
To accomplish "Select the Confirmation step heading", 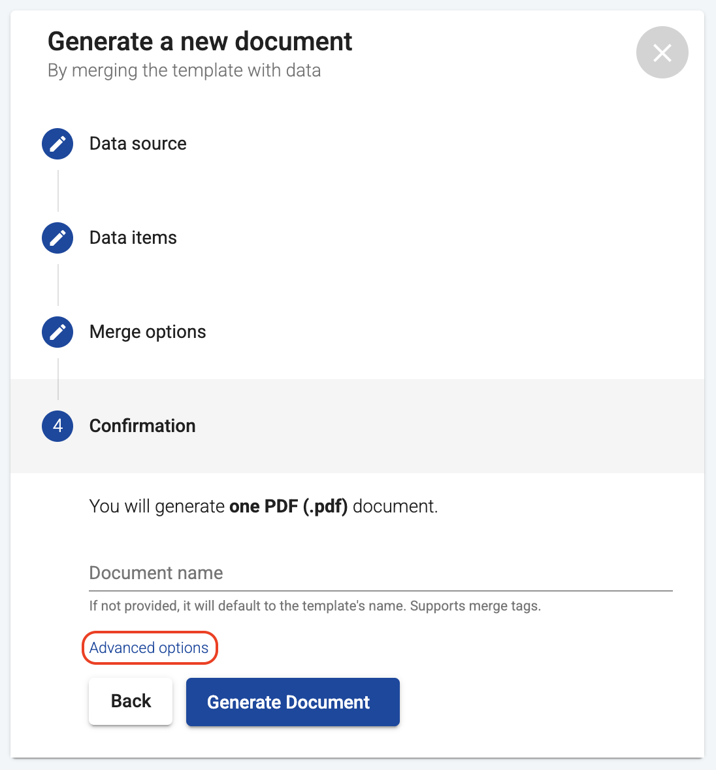I will click(142, 426).
